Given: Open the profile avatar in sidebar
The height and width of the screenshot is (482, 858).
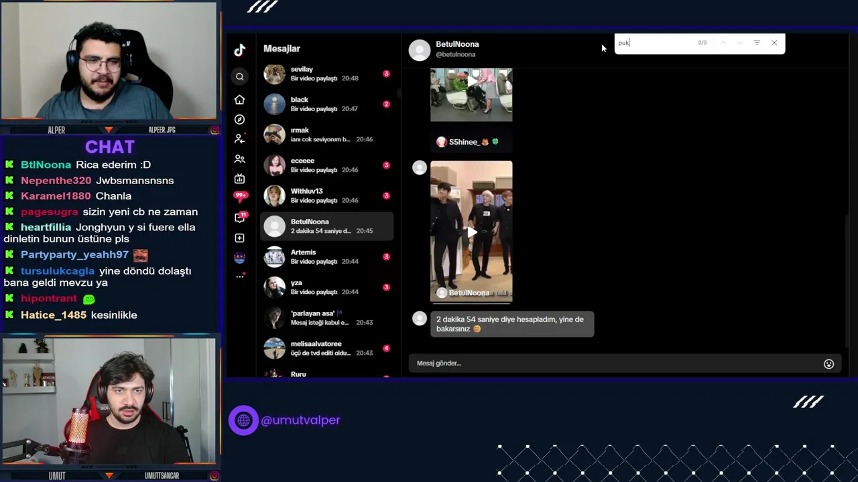Looking at the screenshot, I should [239, 258].
